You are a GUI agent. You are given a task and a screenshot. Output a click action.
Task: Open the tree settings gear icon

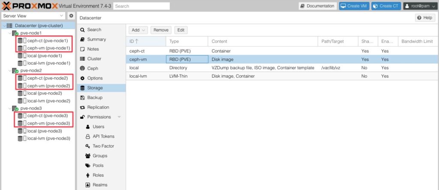click(71, 16)
